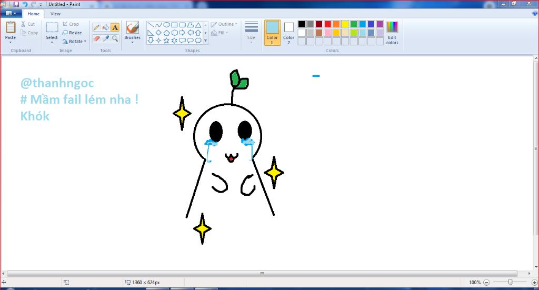This screenshot has height=290, width=539.
Task: Select the Eraser tool
Action: click(97, 38)
